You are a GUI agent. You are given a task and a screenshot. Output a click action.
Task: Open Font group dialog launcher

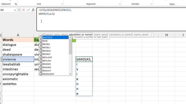click(x=62, y=4)
